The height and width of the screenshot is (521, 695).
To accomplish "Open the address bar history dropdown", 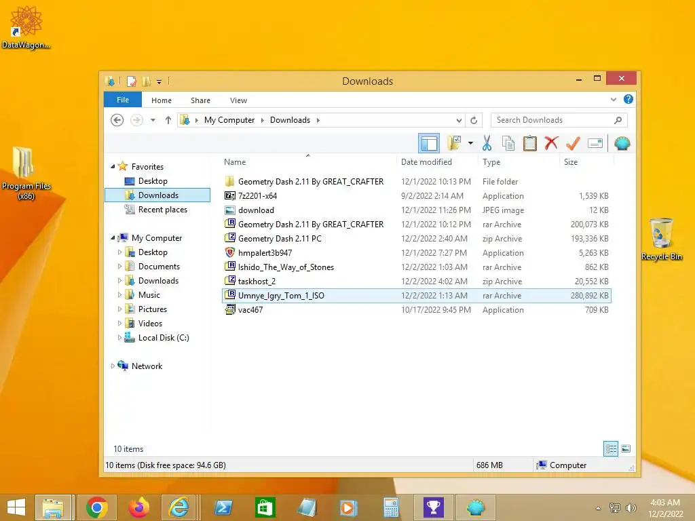I will click(x=459, y=121).
